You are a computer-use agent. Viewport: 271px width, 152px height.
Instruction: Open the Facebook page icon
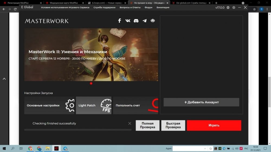pos(120,21)
